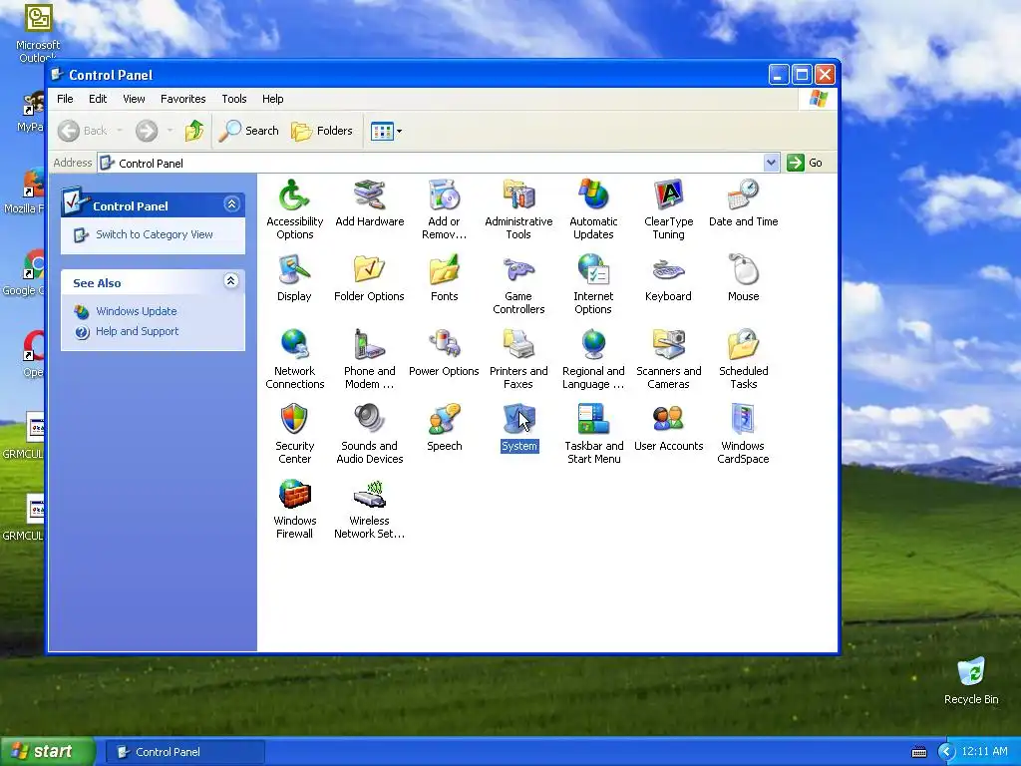The height and width of the screenshot is (766, 1021).
Task: Collapse the See Also section
Action: click(231, 280)
